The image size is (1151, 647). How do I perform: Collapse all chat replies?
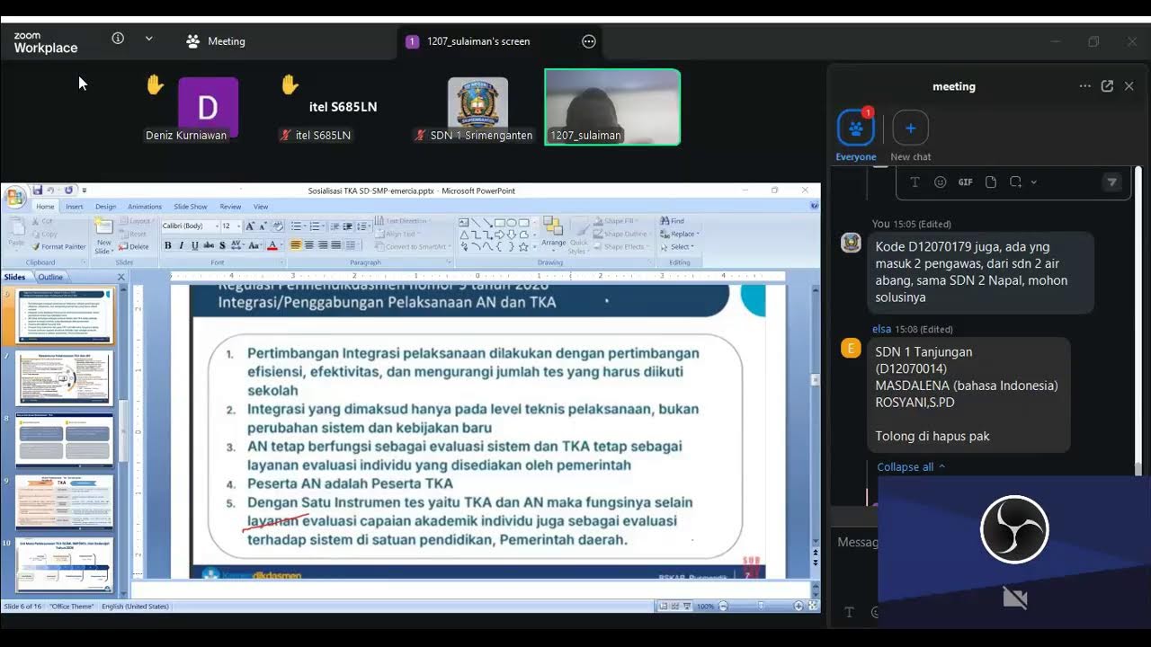(x=911, y=466)
